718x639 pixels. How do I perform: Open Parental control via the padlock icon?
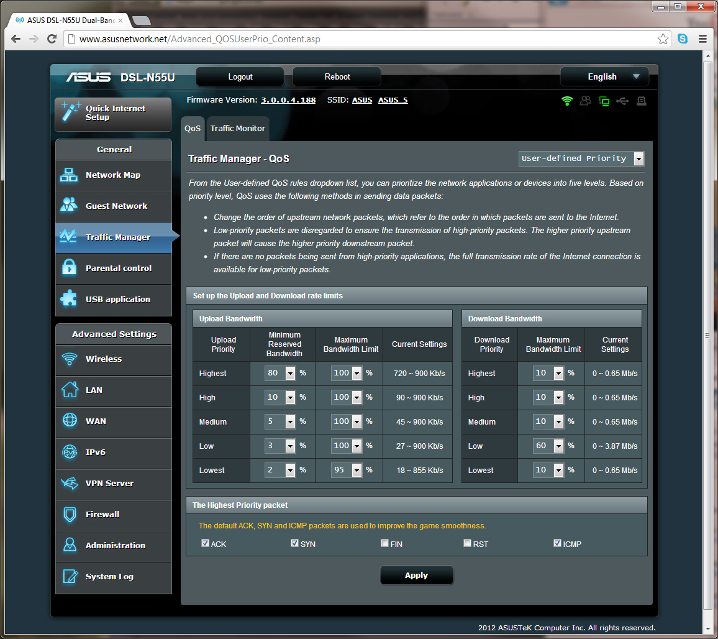(x=70, y=268)
